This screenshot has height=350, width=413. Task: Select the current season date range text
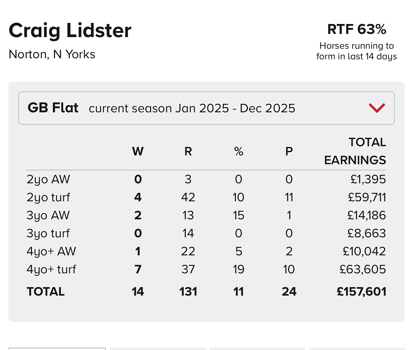tap(192, 108)
